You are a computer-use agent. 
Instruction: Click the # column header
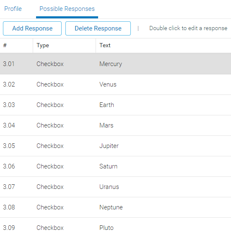click(16, 45)
